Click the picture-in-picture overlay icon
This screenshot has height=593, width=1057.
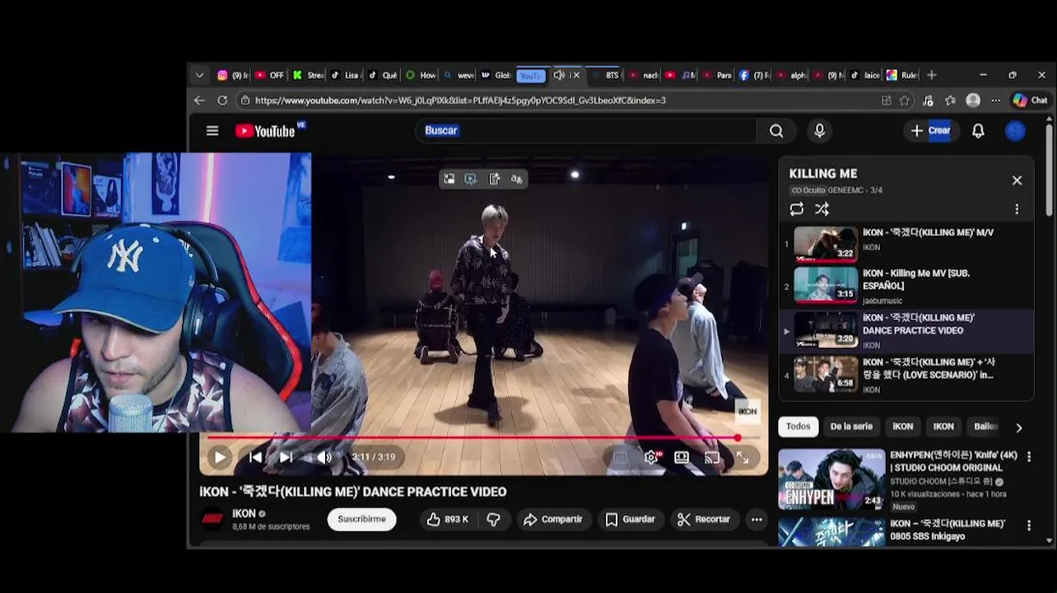pos(449,179)
